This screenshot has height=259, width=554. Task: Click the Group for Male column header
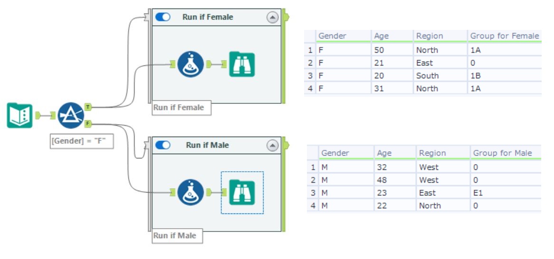(506, 153)
